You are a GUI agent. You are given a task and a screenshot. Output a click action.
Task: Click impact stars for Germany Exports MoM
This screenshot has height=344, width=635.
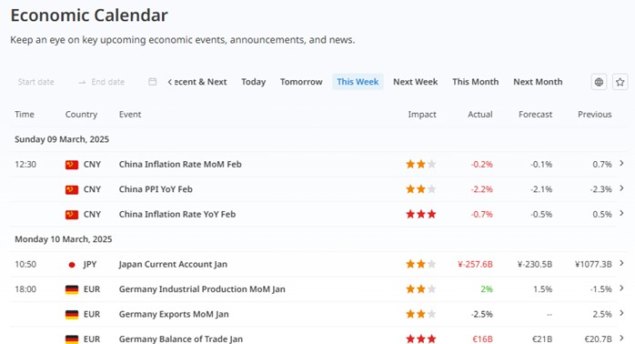pyautogui.click(x=421, y=314)
